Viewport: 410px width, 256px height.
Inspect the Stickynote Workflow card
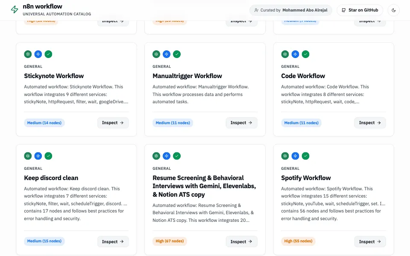pyautogui.click(x=113, y=123)
